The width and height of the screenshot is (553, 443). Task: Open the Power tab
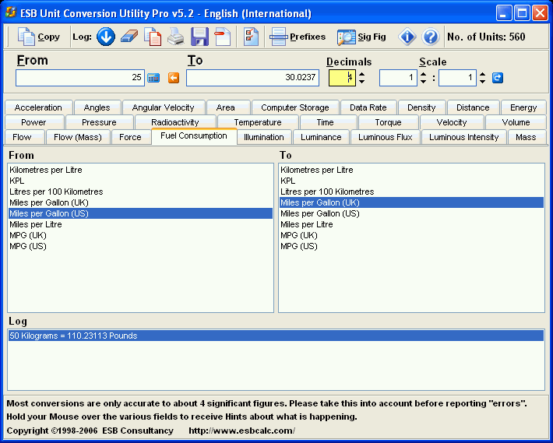tap(33, 122)
